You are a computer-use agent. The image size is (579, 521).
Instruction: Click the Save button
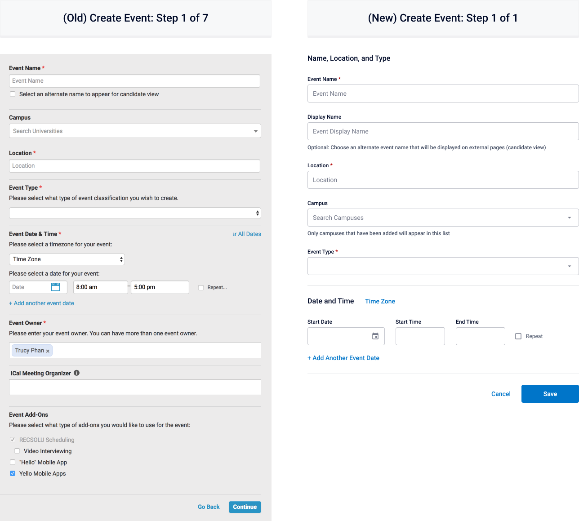[x=550, y=394]
